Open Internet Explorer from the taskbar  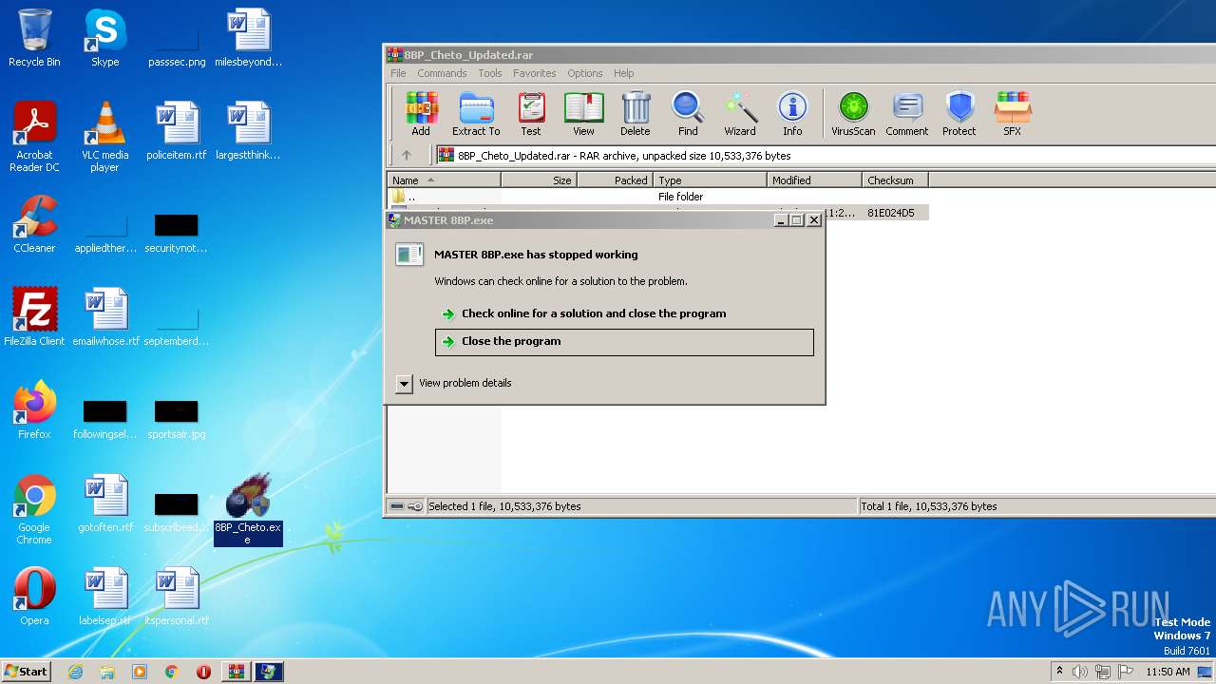[75, 672]
